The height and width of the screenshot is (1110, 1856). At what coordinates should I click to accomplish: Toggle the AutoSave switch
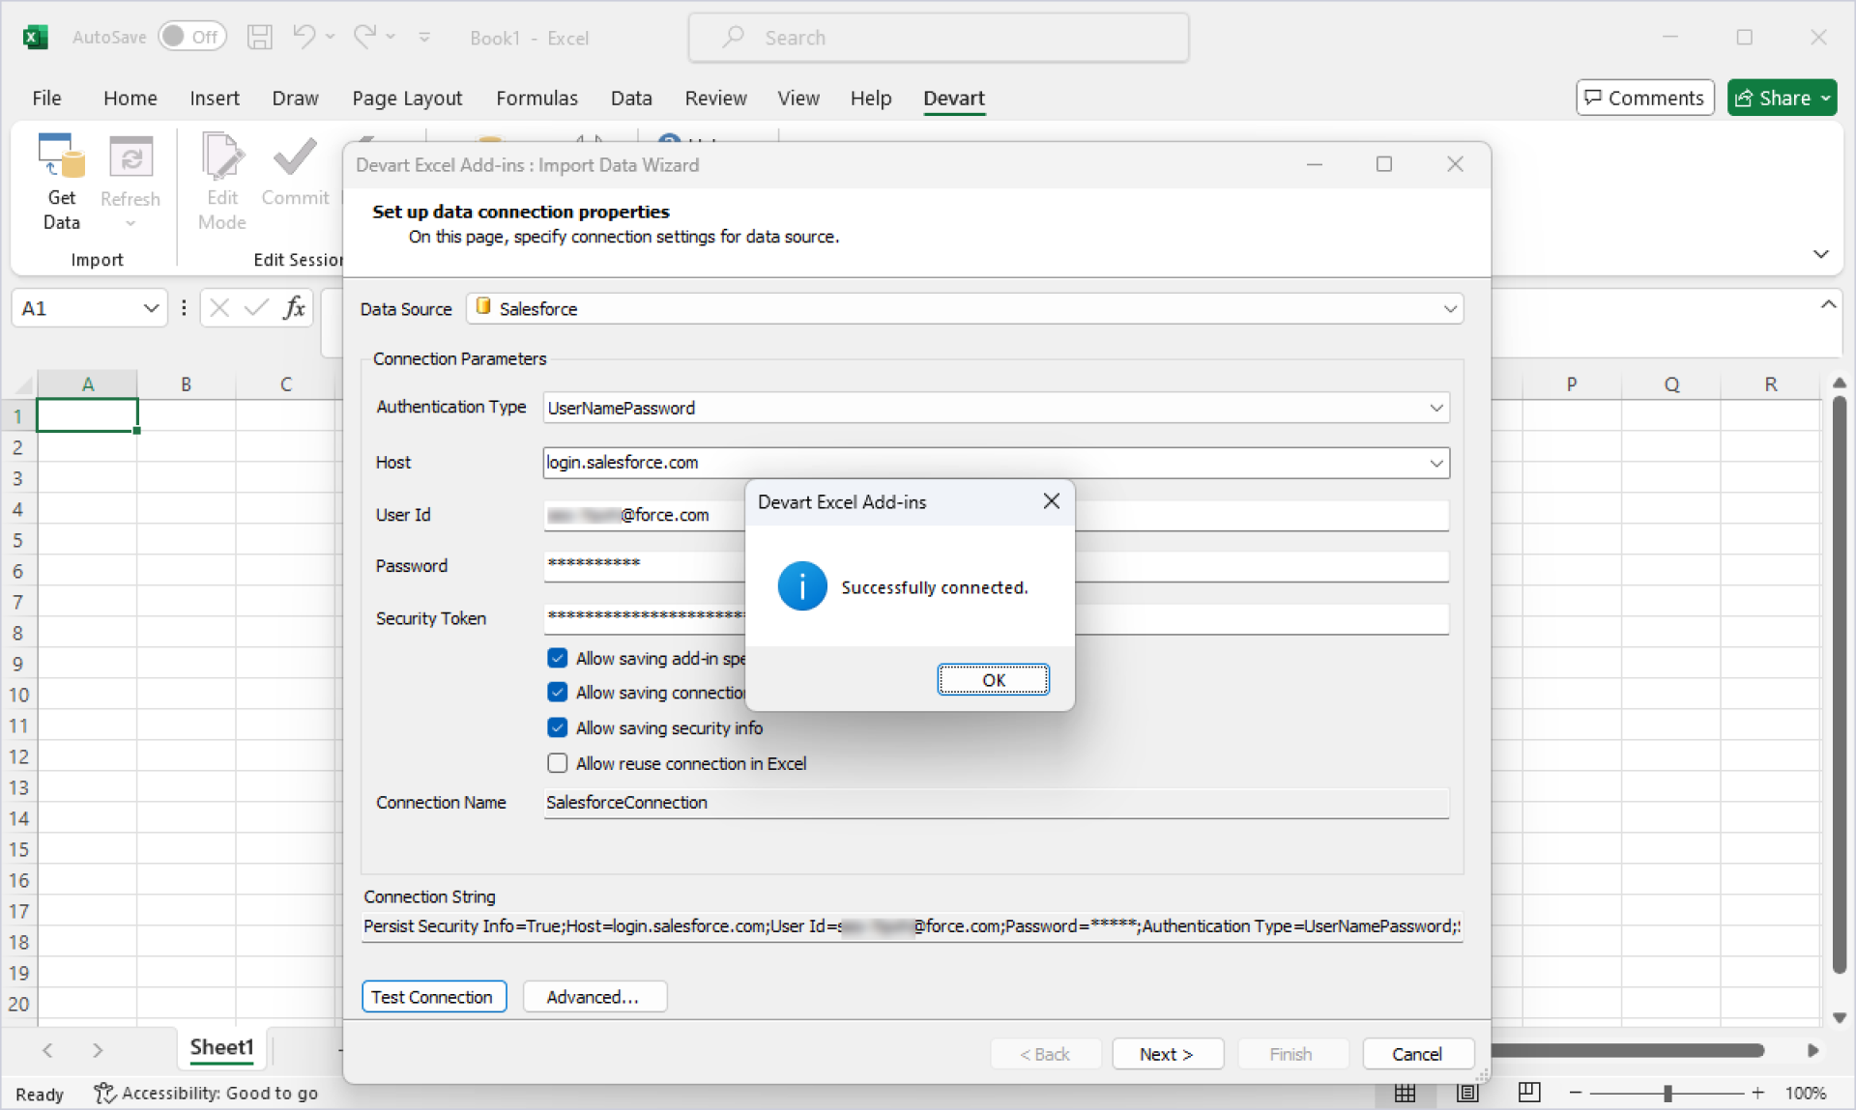tap(191, 37)
